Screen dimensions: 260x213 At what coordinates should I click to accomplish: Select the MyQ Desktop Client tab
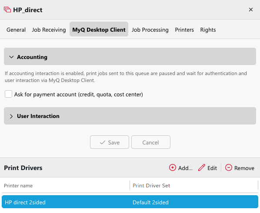99,29
